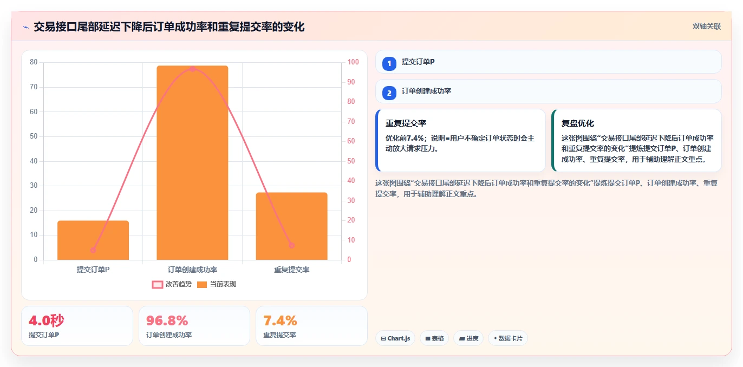Click the x-axis label 提交订单P

(x=93, y=270)
